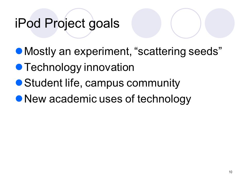
Task: Select the word "academic" in the last bullet
Action: [x=73, y=99]
